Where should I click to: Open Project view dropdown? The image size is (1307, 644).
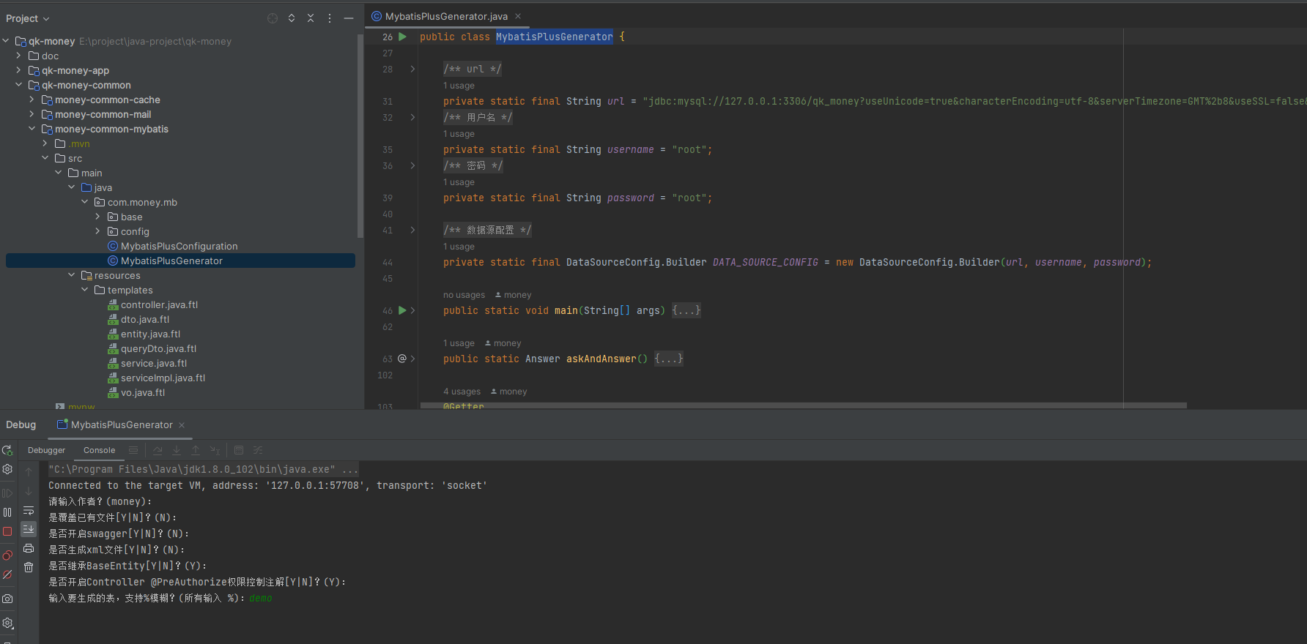(28, 18)
